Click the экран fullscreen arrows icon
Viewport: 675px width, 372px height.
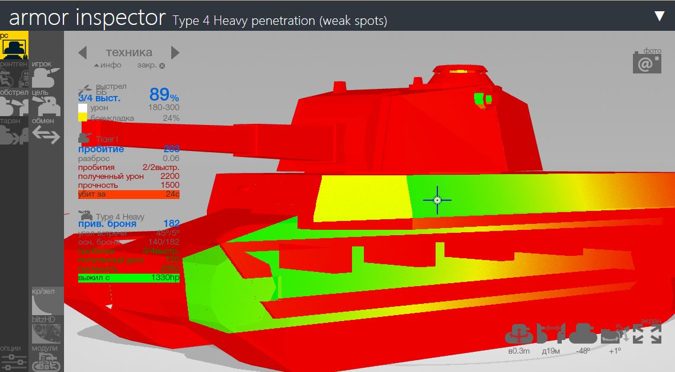point(647,333)
